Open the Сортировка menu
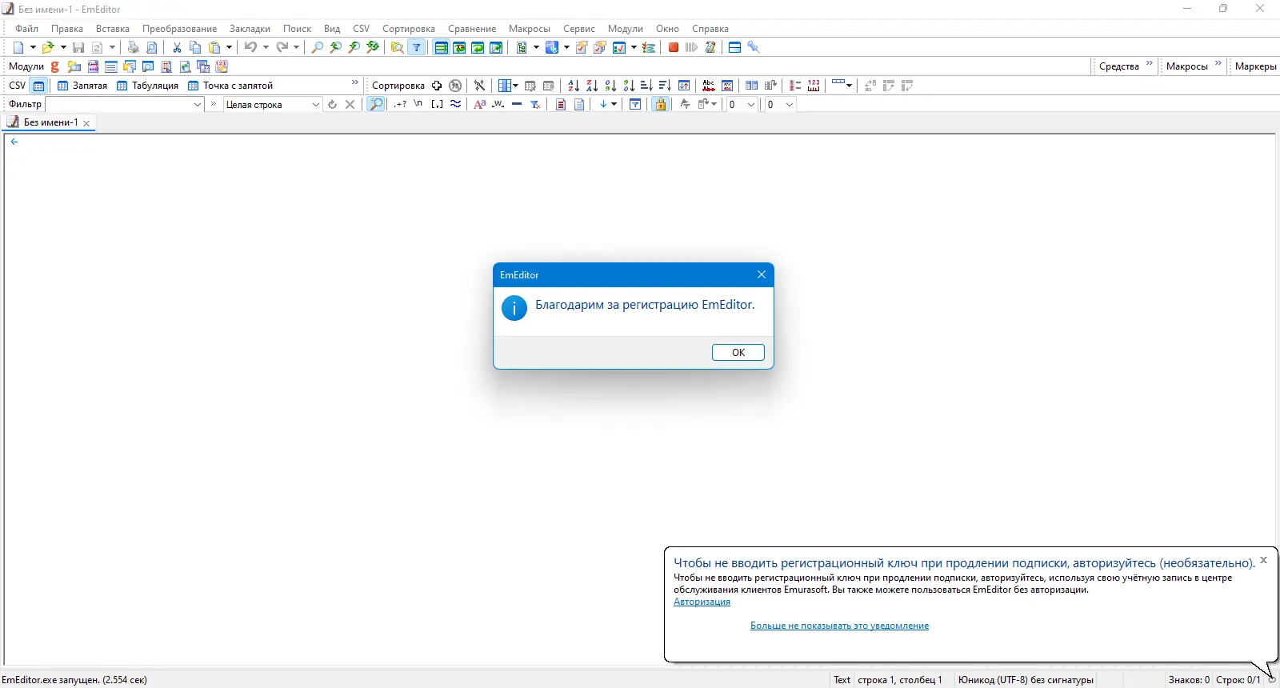Image resolution: width=1280 pixels, height=688 pixels. coord(409,29)
